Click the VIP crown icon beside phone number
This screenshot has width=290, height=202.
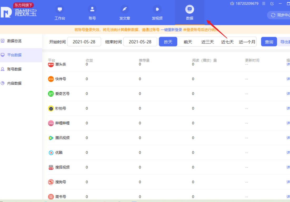[x=232, y=3]
